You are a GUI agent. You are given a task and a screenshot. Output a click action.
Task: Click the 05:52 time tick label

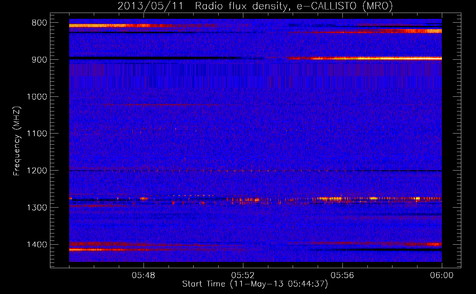(243, 275)
